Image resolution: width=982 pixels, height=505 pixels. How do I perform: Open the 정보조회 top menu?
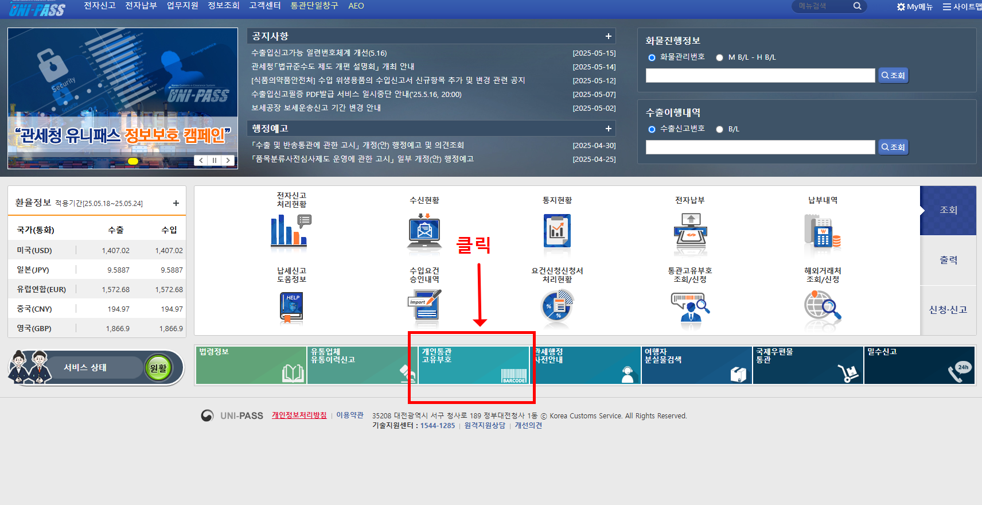point(224,6)
